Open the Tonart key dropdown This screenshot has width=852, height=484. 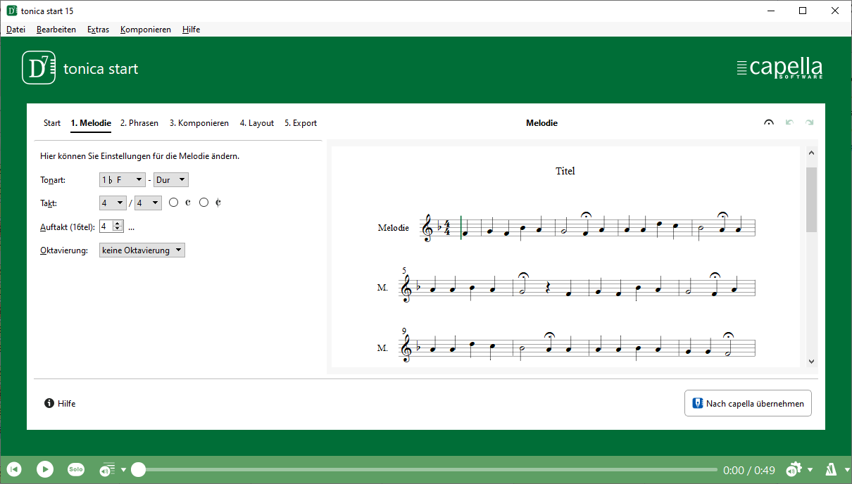point(123,180)
